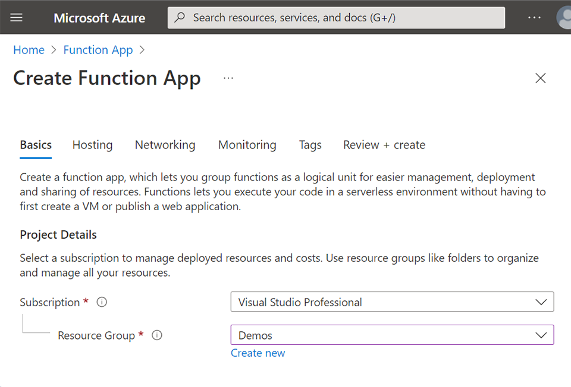Image resolution: width=571 pixels, height=387 pixels.
Task: Navigate to the Function App breadcrumb
Action: tap(98, 50)
